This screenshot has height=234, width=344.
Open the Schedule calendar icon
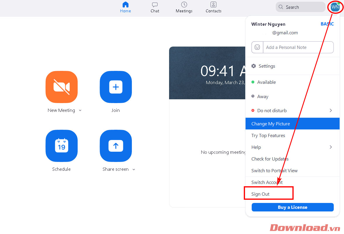pyautogui.click(x=62, y=146)
